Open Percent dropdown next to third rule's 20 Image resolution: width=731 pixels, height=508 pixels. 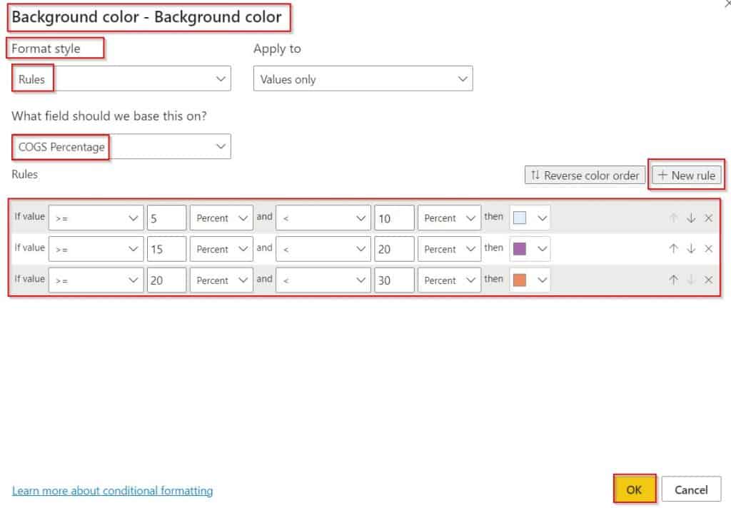[221, 280]
